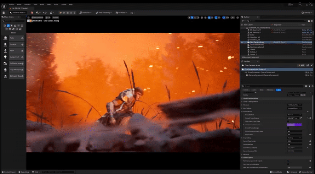Click Edit in C++ for SceneComponent
The width and height of the screenshot is (315, 174).
(x=308, y=72)
